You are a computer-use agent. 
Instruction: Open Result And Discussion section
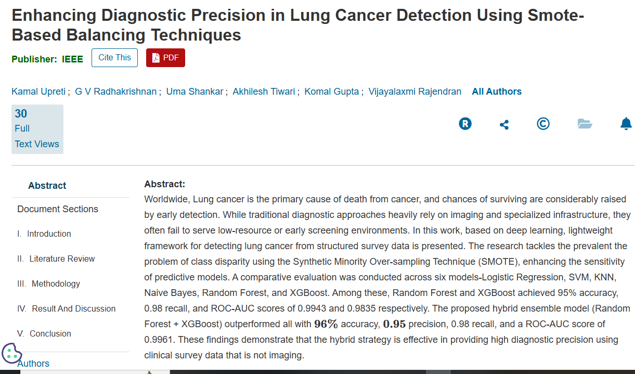pyautogui.click(x=73, y=309)
